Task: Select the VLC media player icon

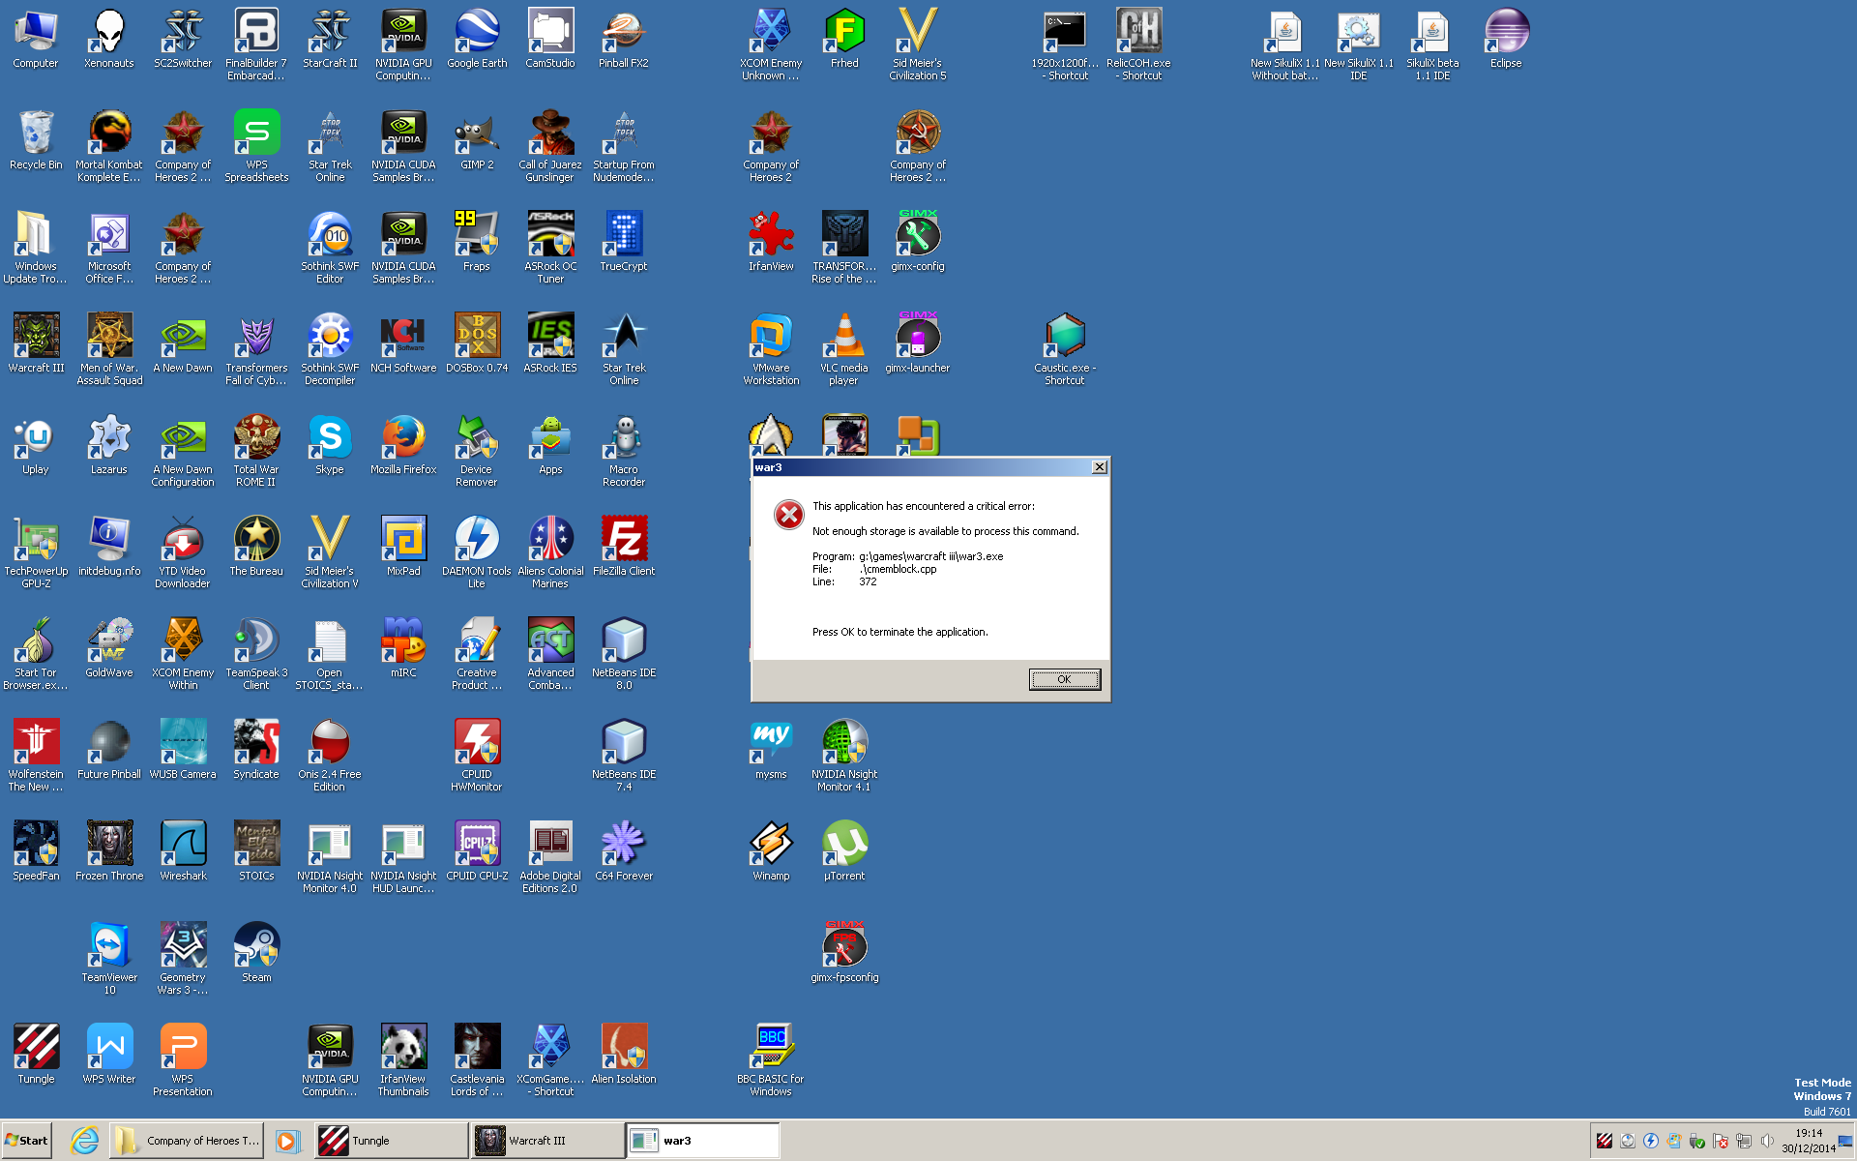Action: point(844,337)
